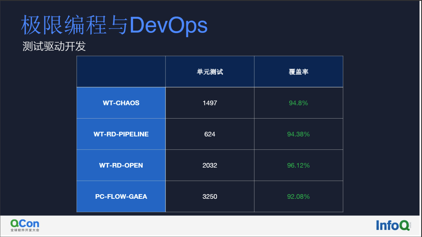Select the 624 unit test value
422x237 pixels.
click(210, 134)
